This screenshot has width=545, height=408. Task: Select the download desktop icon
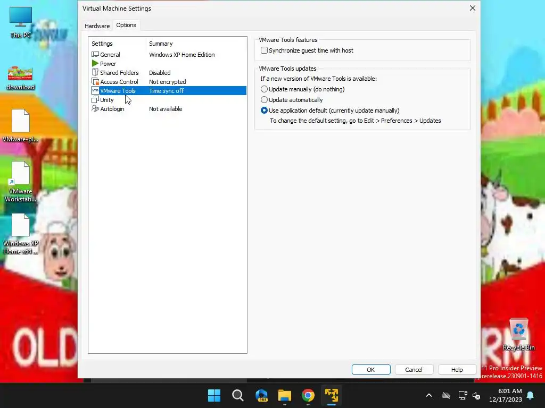[x=21, y=78]
